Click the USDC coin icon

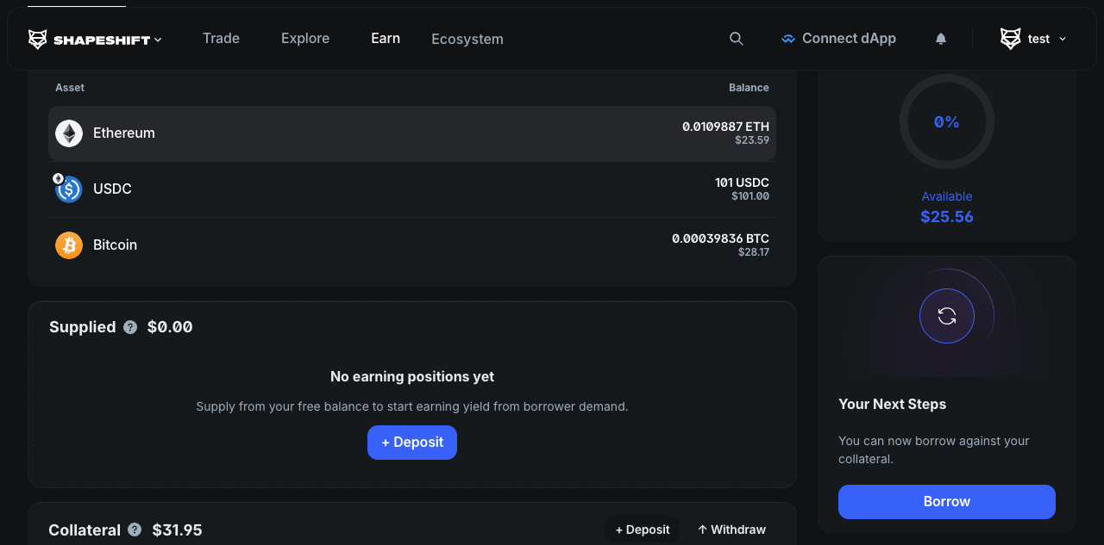click(x=69, y=189)
